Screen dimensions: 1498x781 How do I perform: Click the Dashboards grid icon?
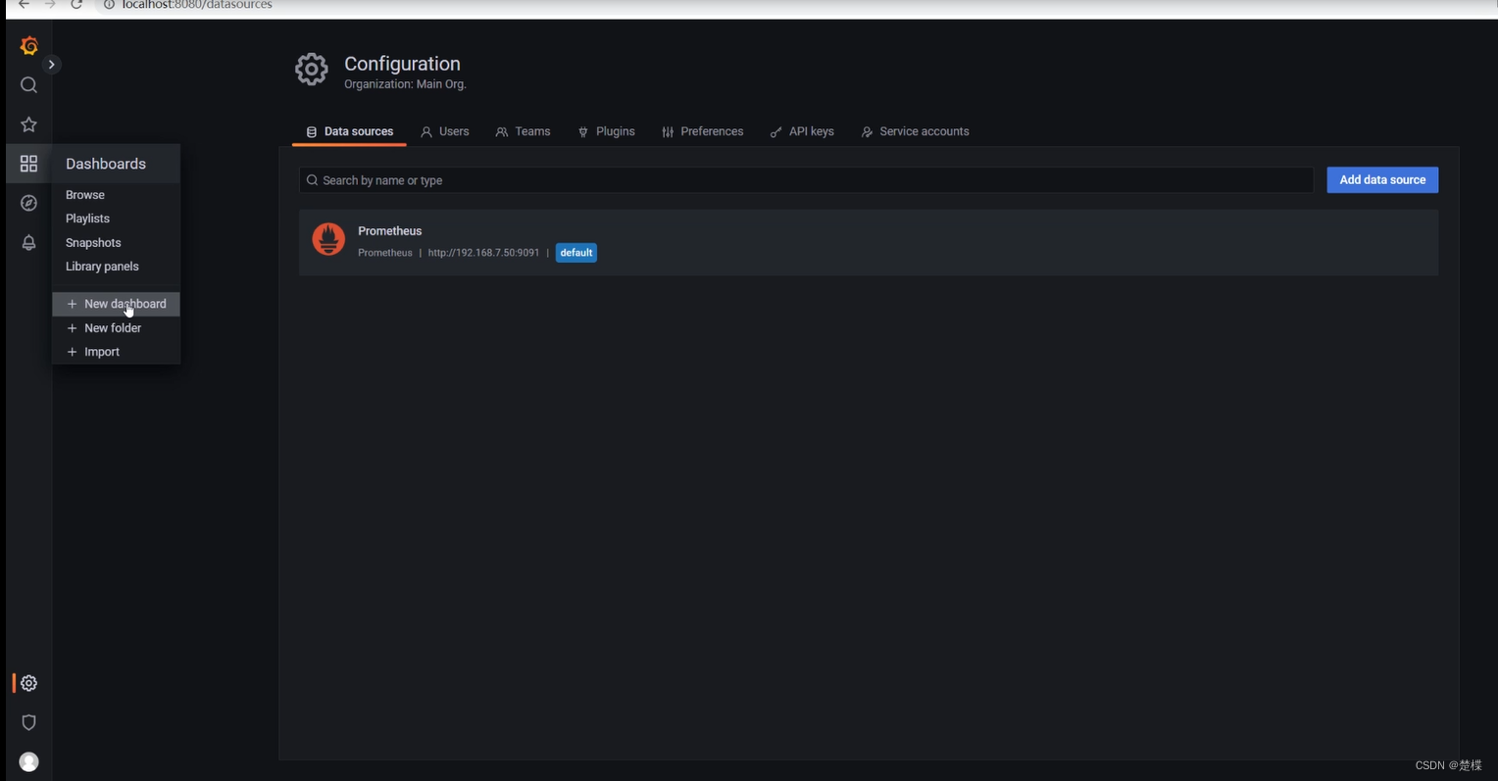(x=28, y=164)
